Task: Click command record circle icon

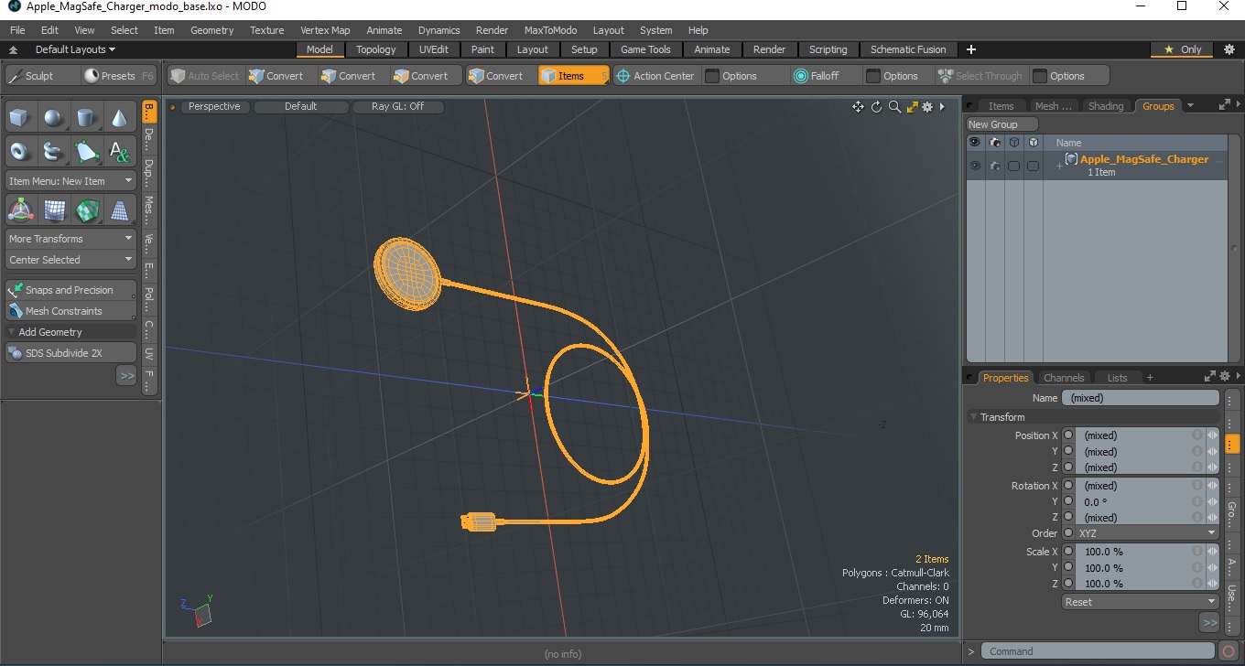Action: (x=1229, y=651)
